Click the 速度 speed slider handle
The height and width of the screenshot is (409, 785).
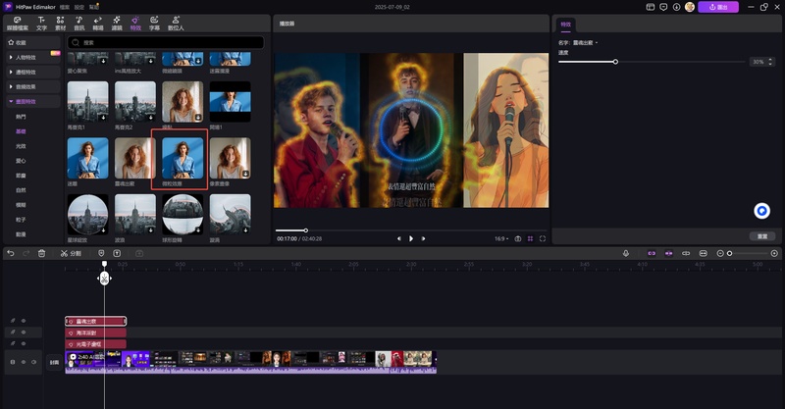pos(615,62)
